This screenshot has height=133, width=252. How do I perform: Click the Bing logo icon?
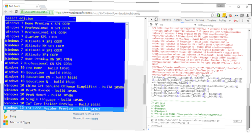point(6,116)
